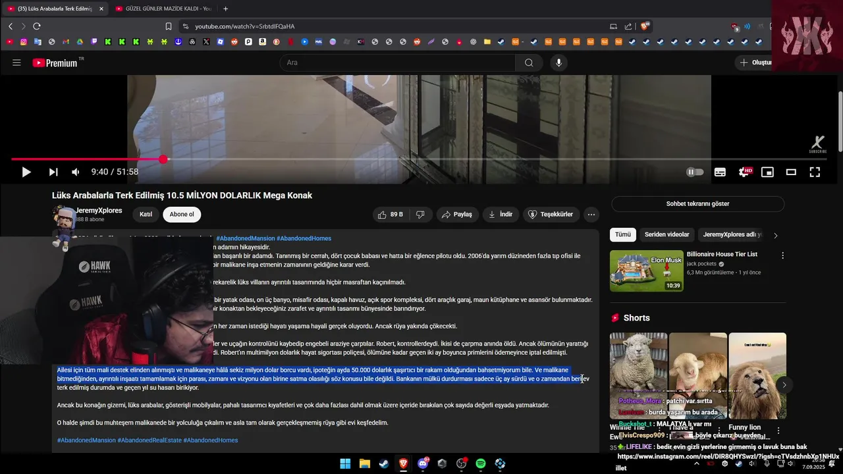The image size is (843, 474).
Task: Toggle autoplay switch in the player
Action: point(695,172)
